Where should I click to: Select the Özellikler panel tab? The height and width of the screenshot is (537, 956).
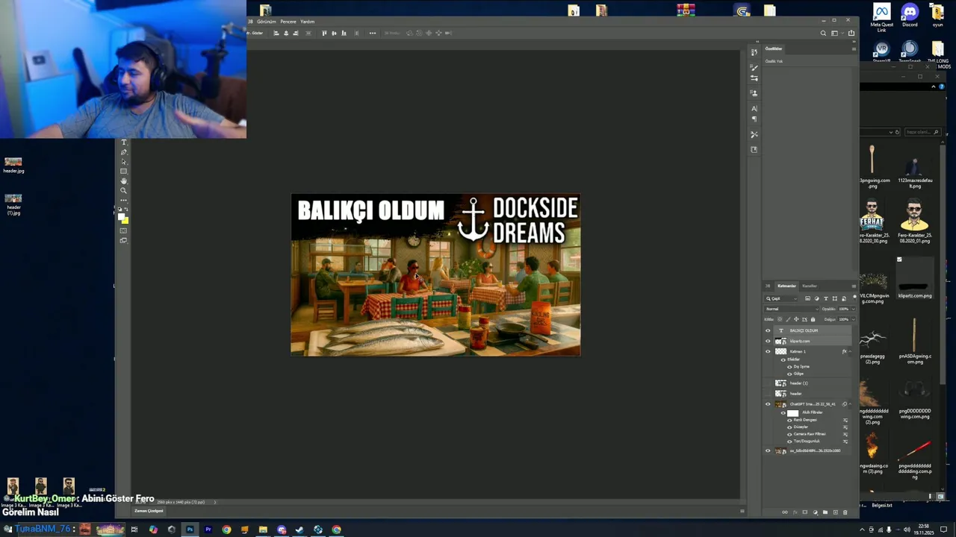(774, 48)
